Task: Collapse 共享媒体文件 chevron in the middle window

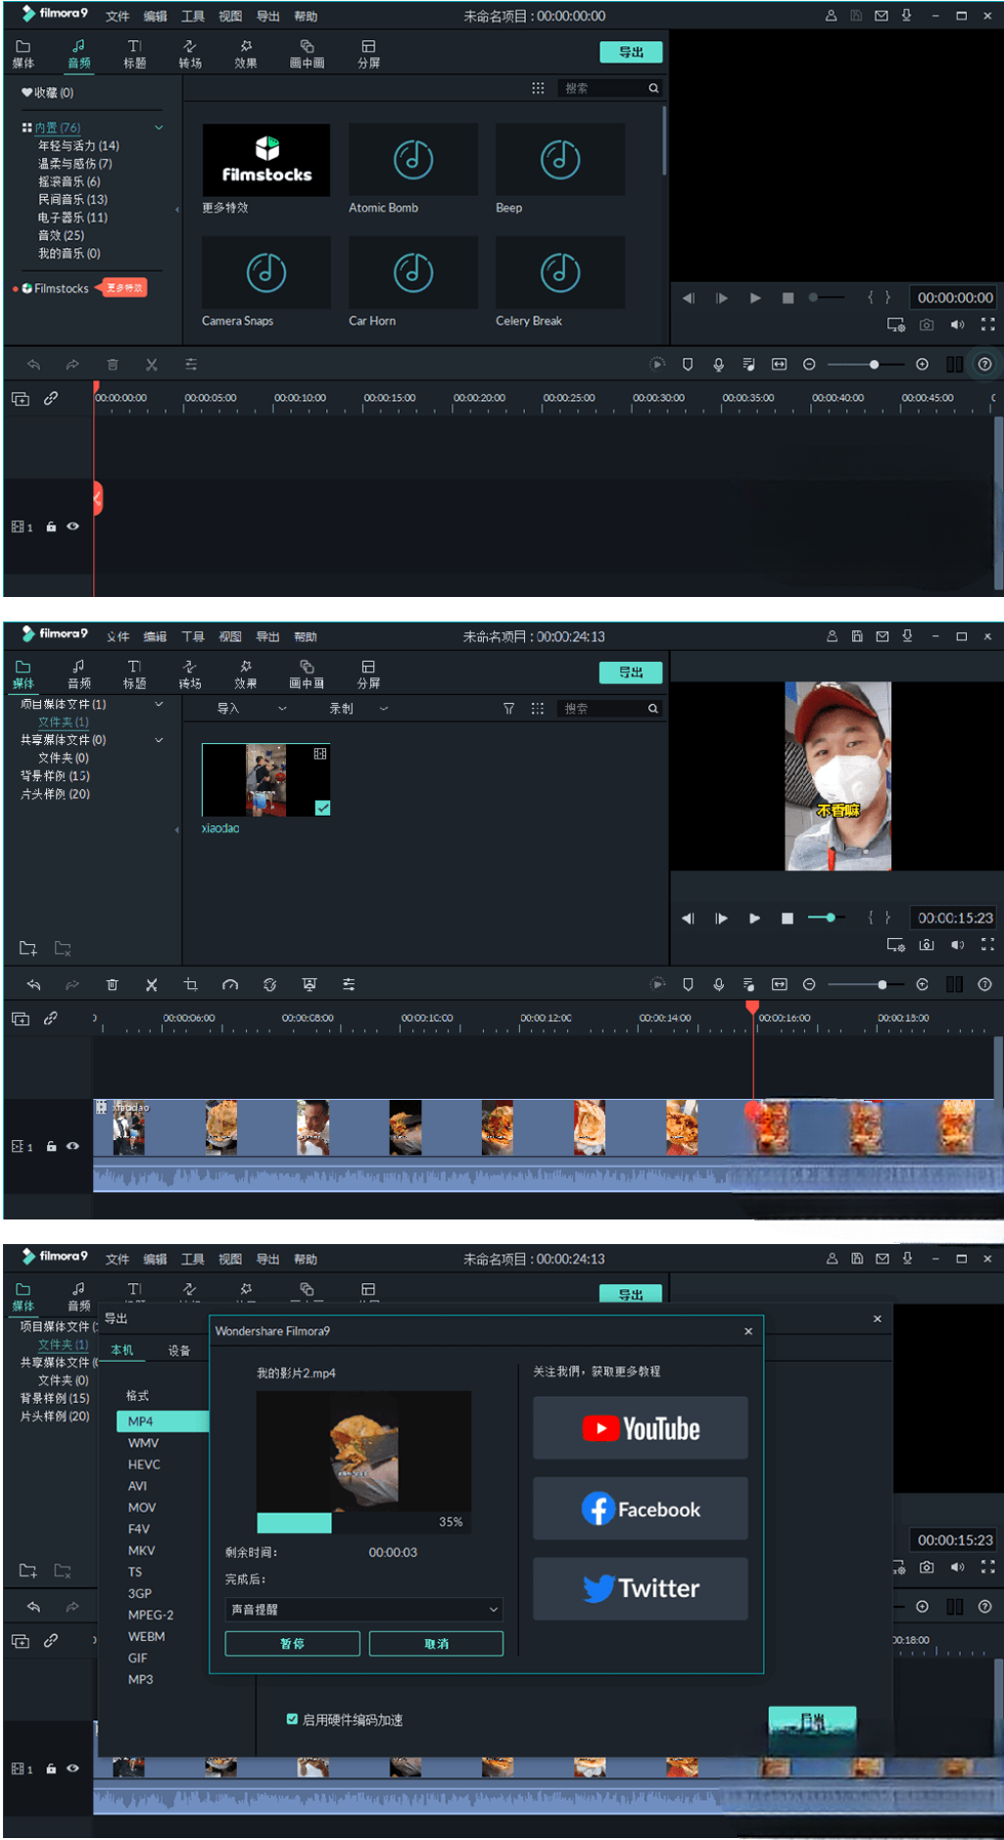Action: pyautogui.click(x=159, y=740)
